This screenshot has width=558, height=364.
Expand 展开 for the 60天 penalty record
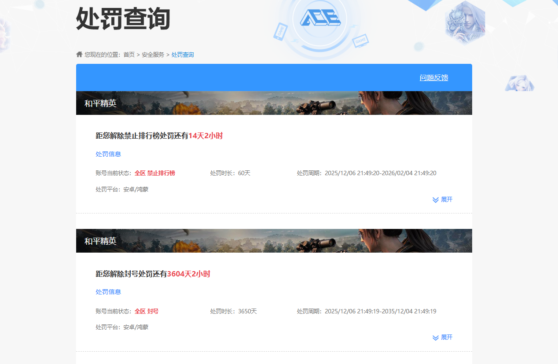[x=447, y=199]
